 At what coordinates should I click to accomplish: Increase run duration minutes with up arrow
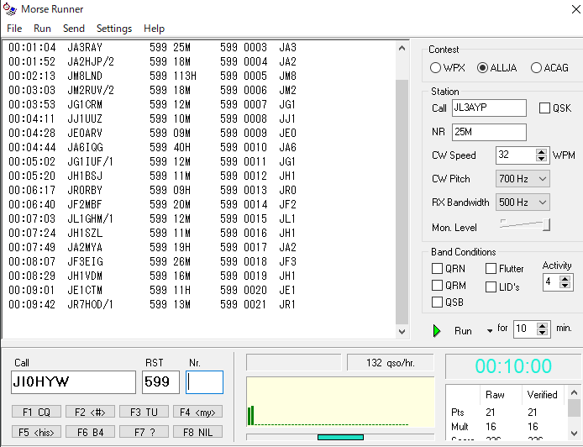[x=542, y=324]
